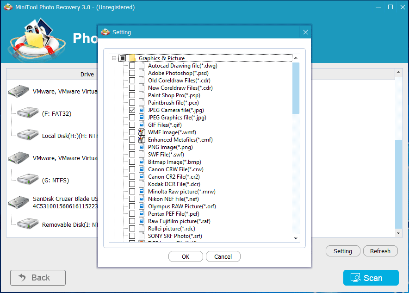Click the main drive list scrollbar thumb
Image resolution: width=409 pixels, height=293 pixels.
[x=398, y=185]
